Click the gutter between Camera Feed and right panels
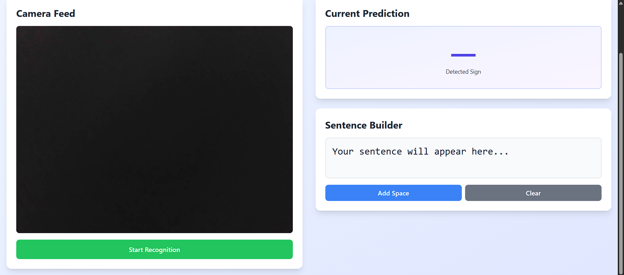Image resolution: width=624 pixels, height=275 pixels. [x=309, y=130]
